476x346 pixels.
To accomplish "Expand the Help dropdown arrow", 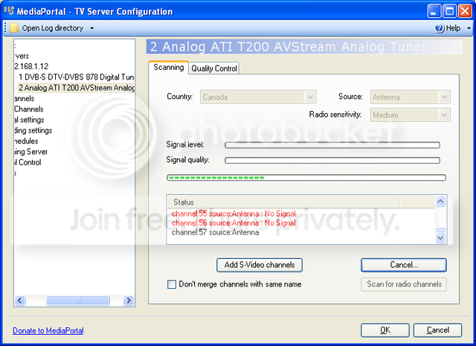I will 469,28.
